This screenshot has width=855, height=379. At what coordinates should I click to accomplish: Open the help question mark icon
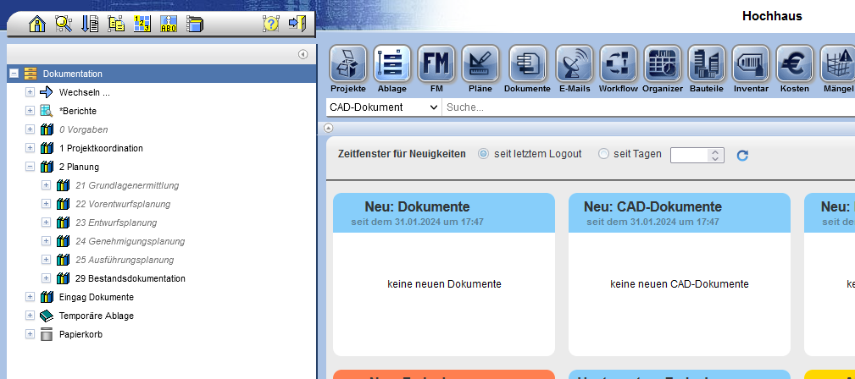(x=270, y=24)
